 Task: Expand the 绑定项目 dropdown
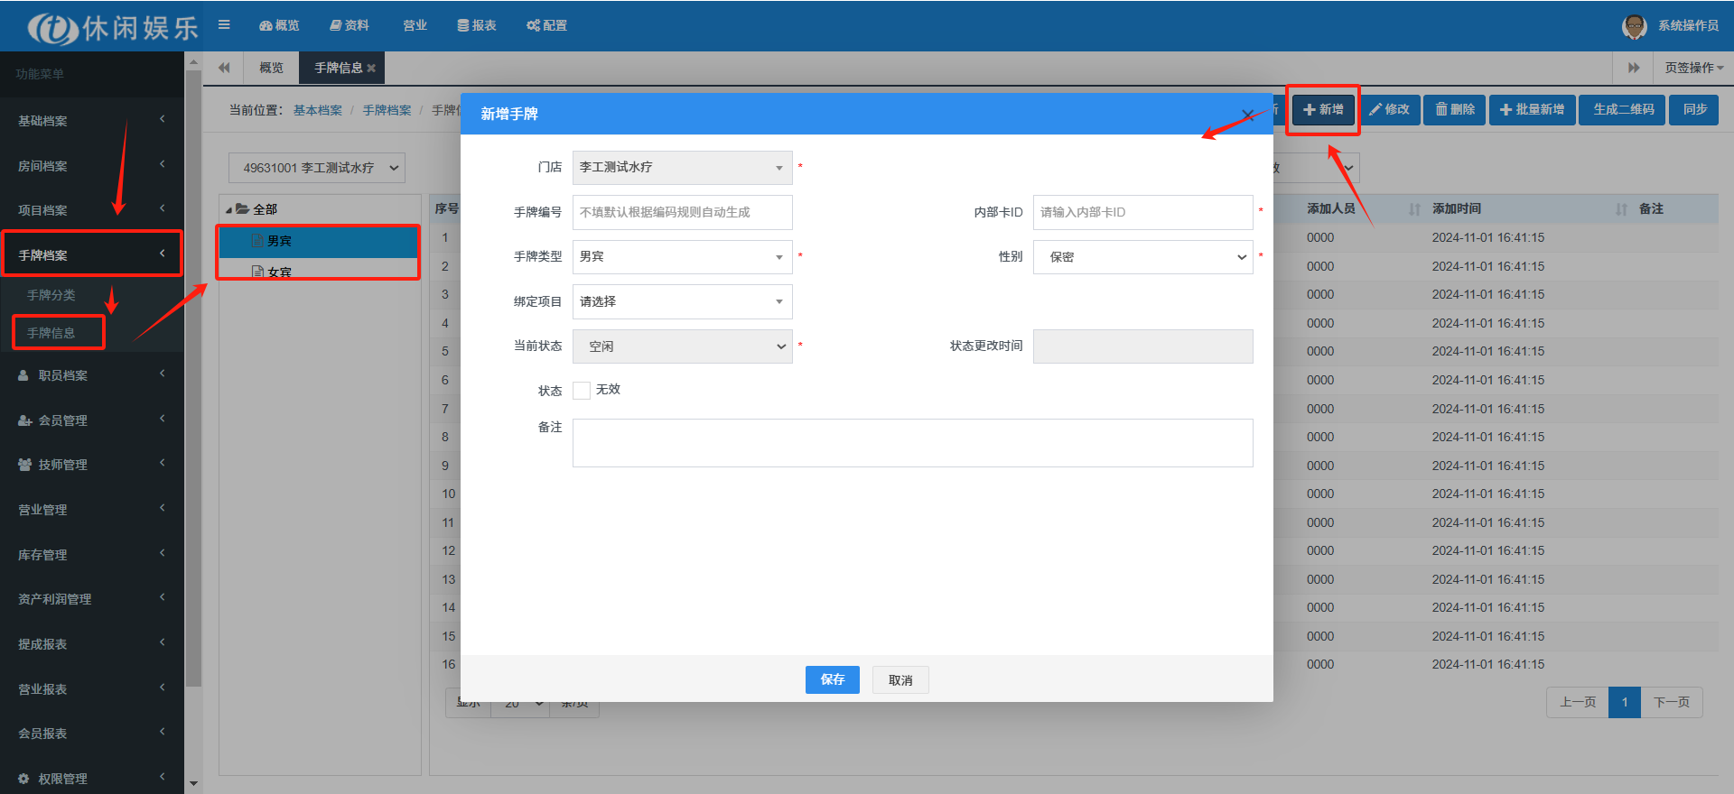coord(682,301)
